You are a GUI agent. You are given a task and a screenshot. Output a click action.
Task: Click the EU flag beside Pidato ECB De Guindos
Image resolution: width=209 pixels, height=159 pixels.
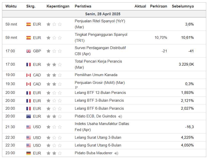point(29,116)
